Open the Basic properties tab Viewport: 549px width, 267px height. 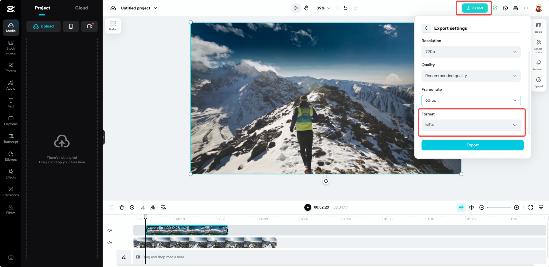pos(539,28)
